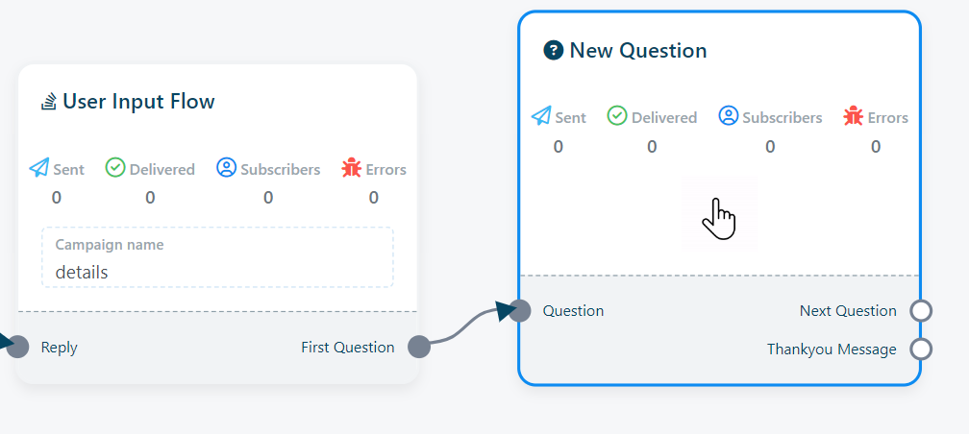Click Delivered checkmark icon in User Input Flow

click(115, 168)
